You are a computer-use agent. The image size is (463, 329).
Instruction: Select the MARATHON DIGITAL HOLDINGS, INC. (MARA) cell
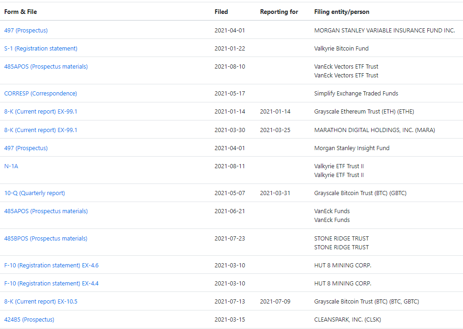(x=375, y=130)
